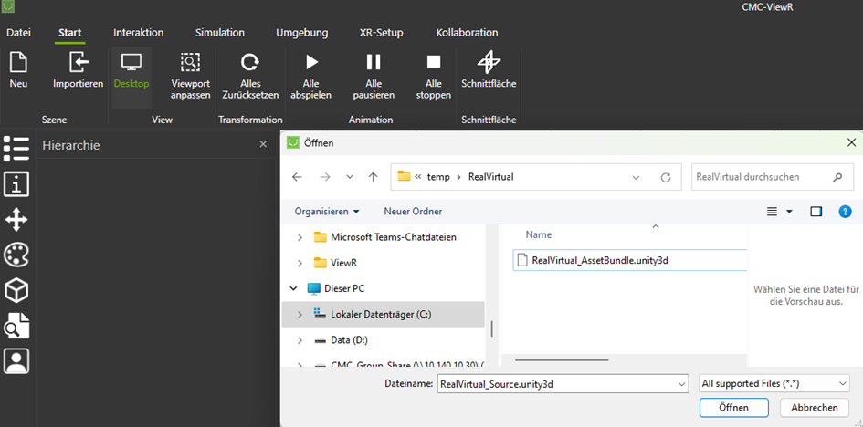The image size is (863, 427).
Task: Click the Importieren icon in the ribbon
Action: click(78, 63)
